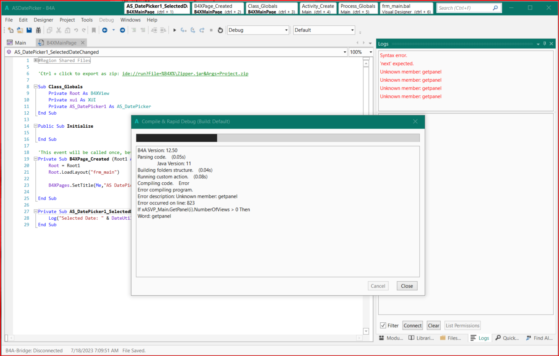Collapse the Class_Globals sub
This screenshot has width=559, height=356.
point(35,87)
